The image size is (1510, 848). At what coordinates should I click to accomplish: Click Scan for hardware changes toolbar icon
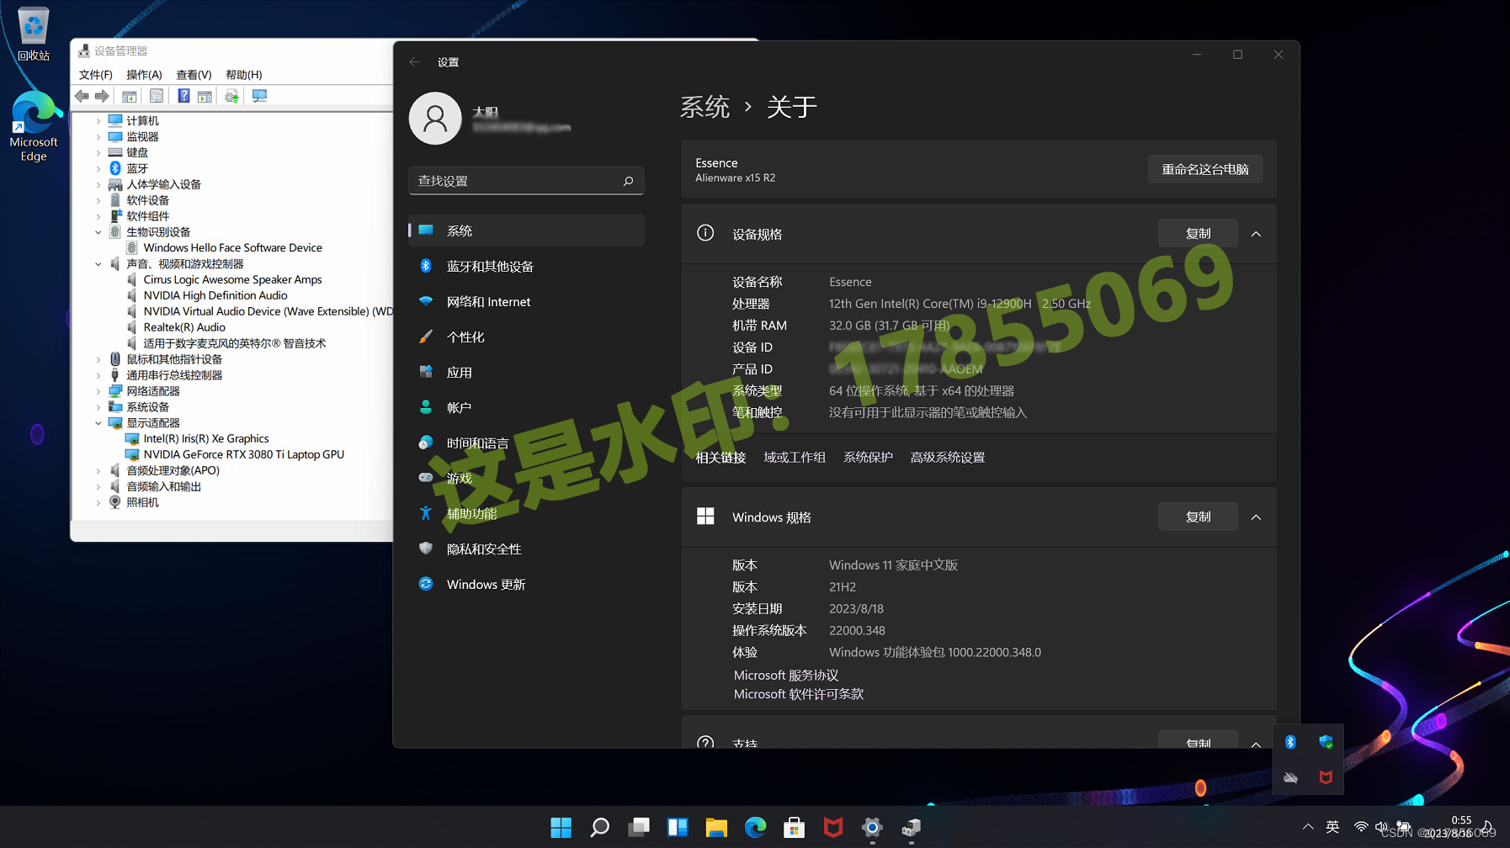[x=259, y=96]
